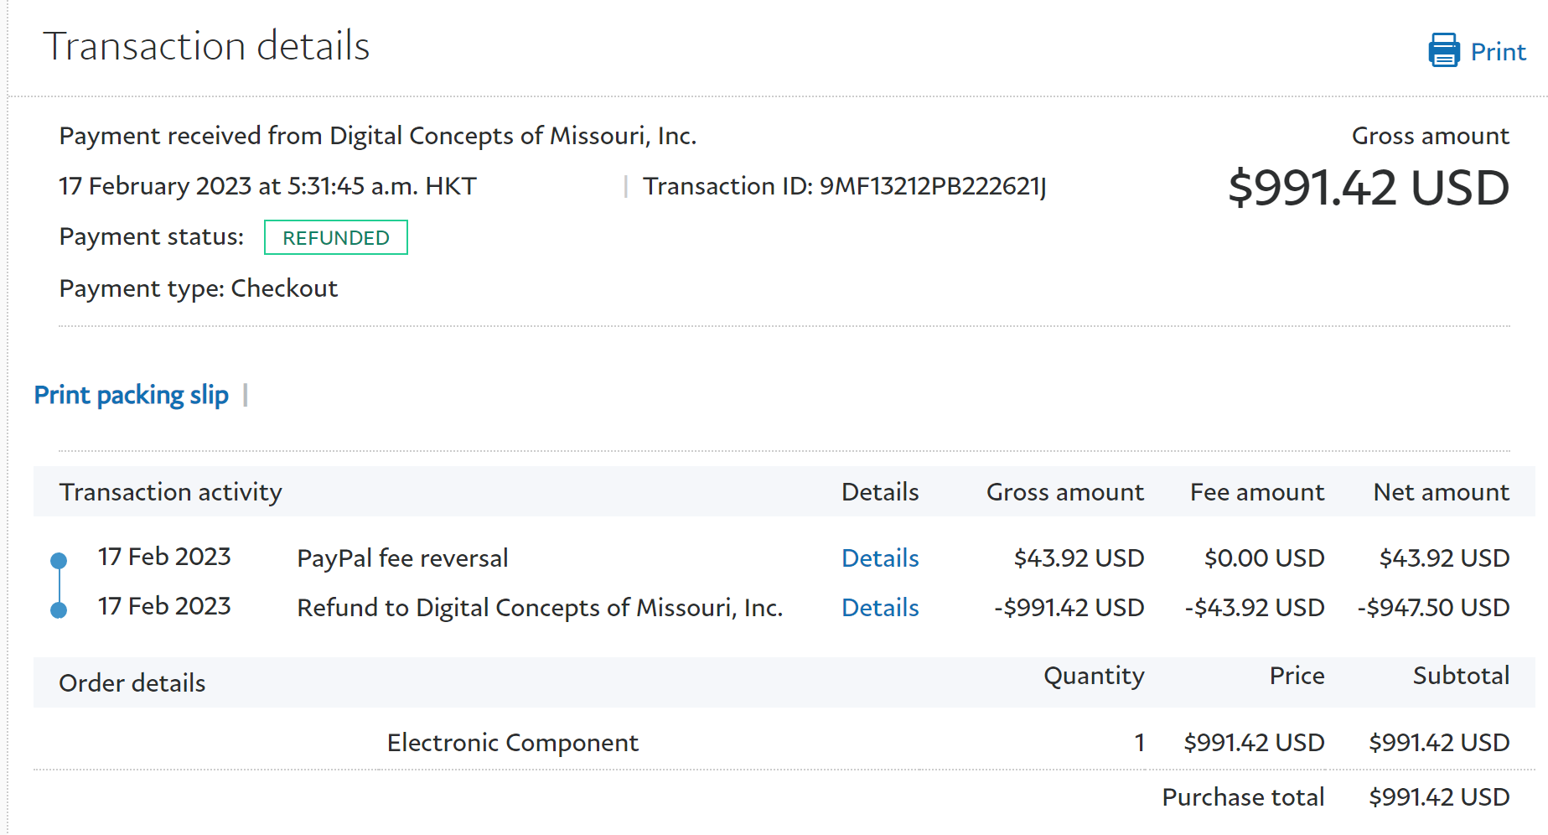Click the Print text link
The image size is (1548, 835).
click(1498, 52)
